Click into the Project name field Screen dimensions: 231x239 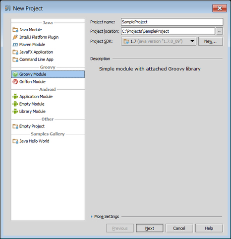coord(172,22)
